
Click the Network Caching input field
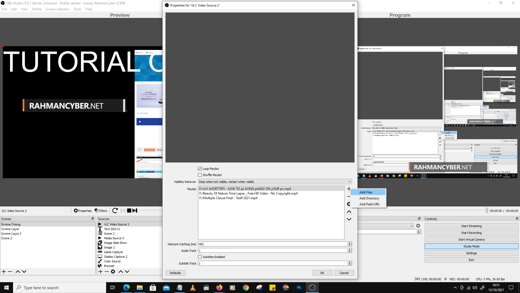click(273, 244)
